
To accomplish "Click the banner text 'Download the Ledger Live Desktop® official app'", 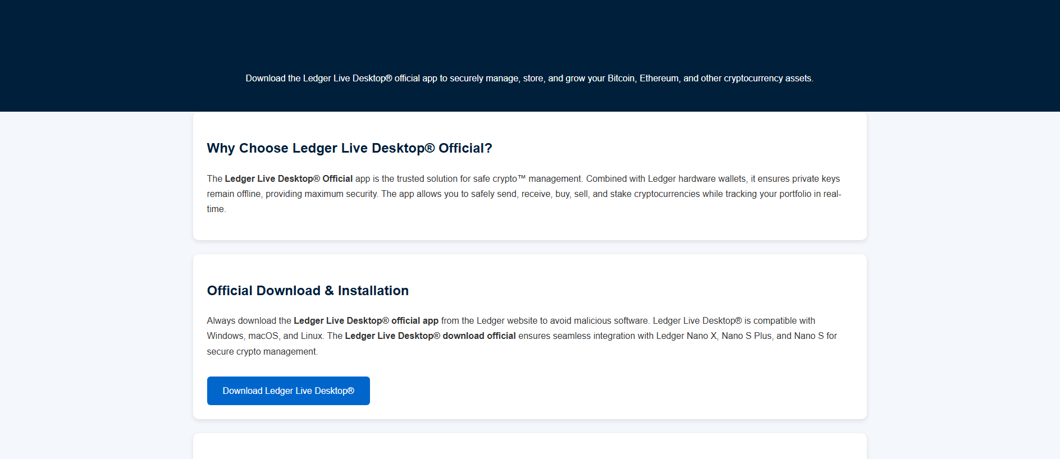I will tap(341, 79).
